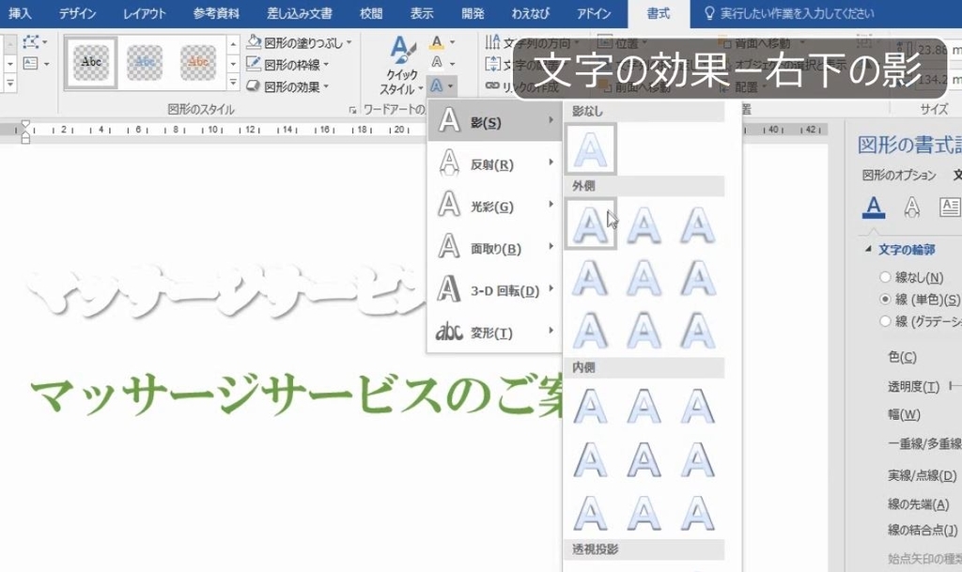The image size is (962, 572).
Task: Open the 光彩(G) glow submenu
Action: [494, 206]
